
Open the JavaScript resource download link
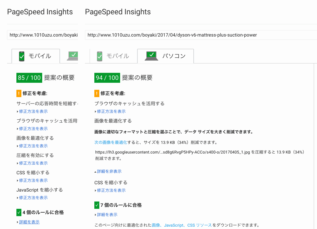[174, 225]
